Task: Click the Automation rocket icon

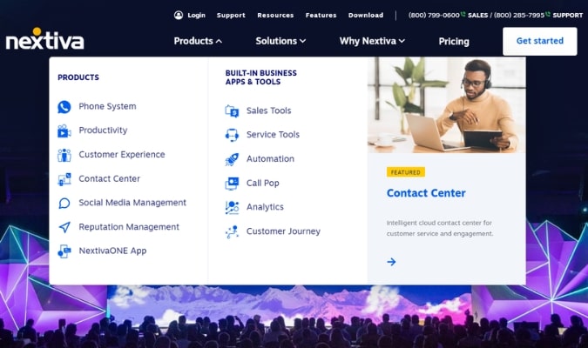Action: [232, 159]
